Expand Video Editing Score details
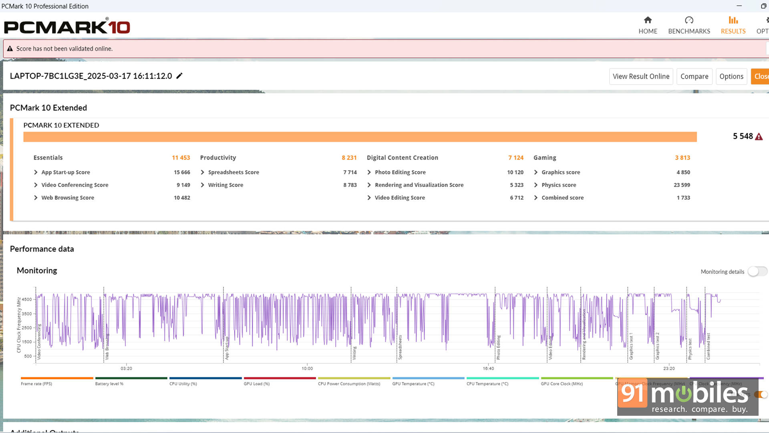769x433 pixels. point(369,198)
